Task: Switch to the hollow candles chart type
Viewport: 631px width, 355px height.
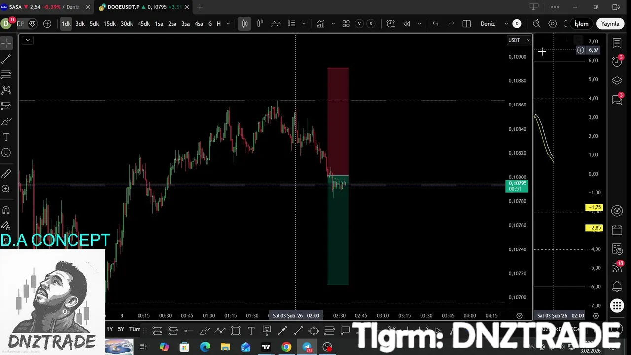Action: [260, 24]
